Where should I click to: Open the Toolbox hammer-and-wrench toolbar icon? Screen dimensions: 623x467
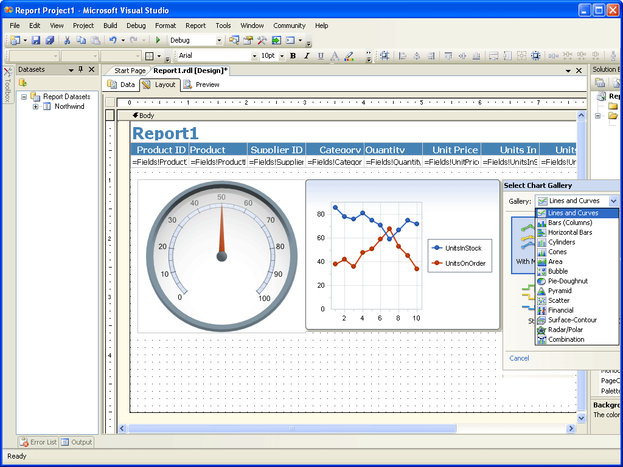coord(262,40)
